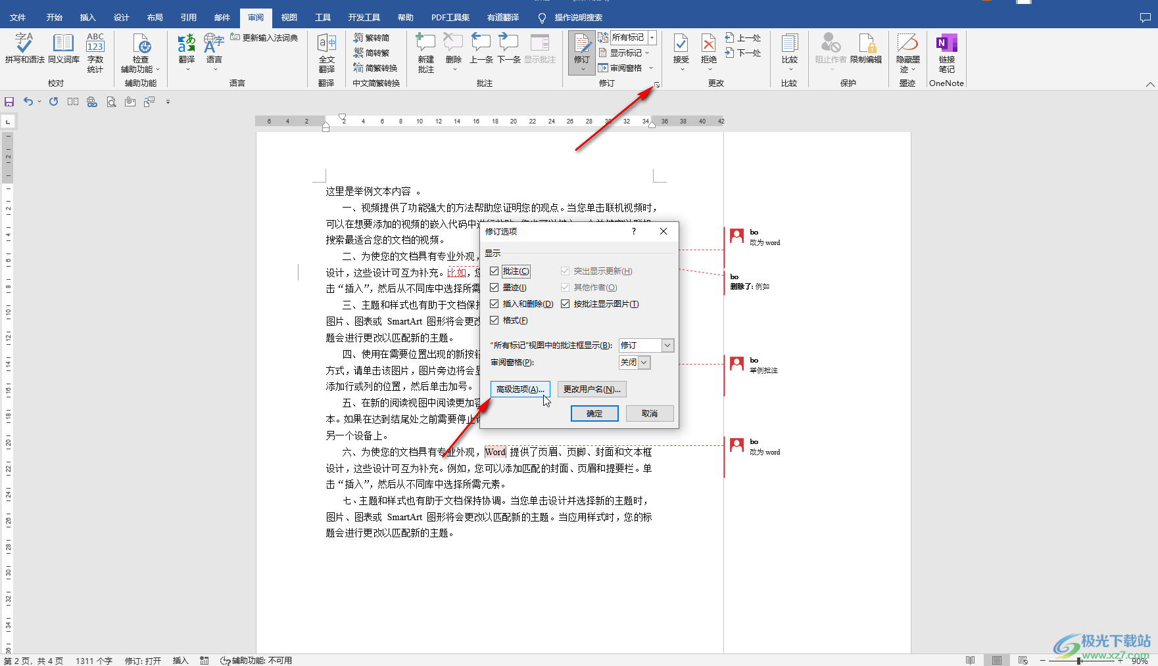Open balloons display dropdown set to 修订
This screenshot has height=666, width=1158.
tap(646, 345)
